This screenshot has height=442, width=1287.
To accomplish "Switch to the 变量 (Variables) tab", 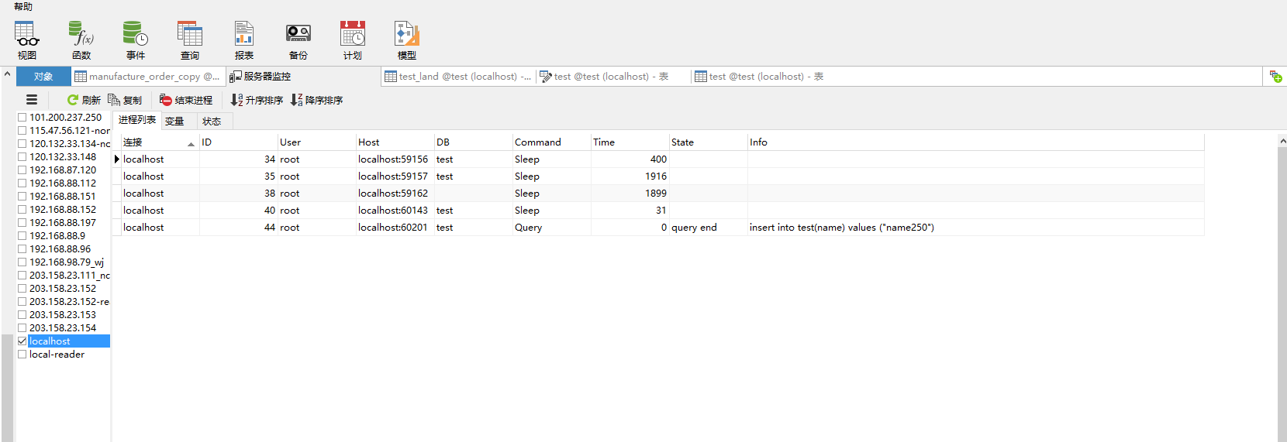I will click(174, 122).
